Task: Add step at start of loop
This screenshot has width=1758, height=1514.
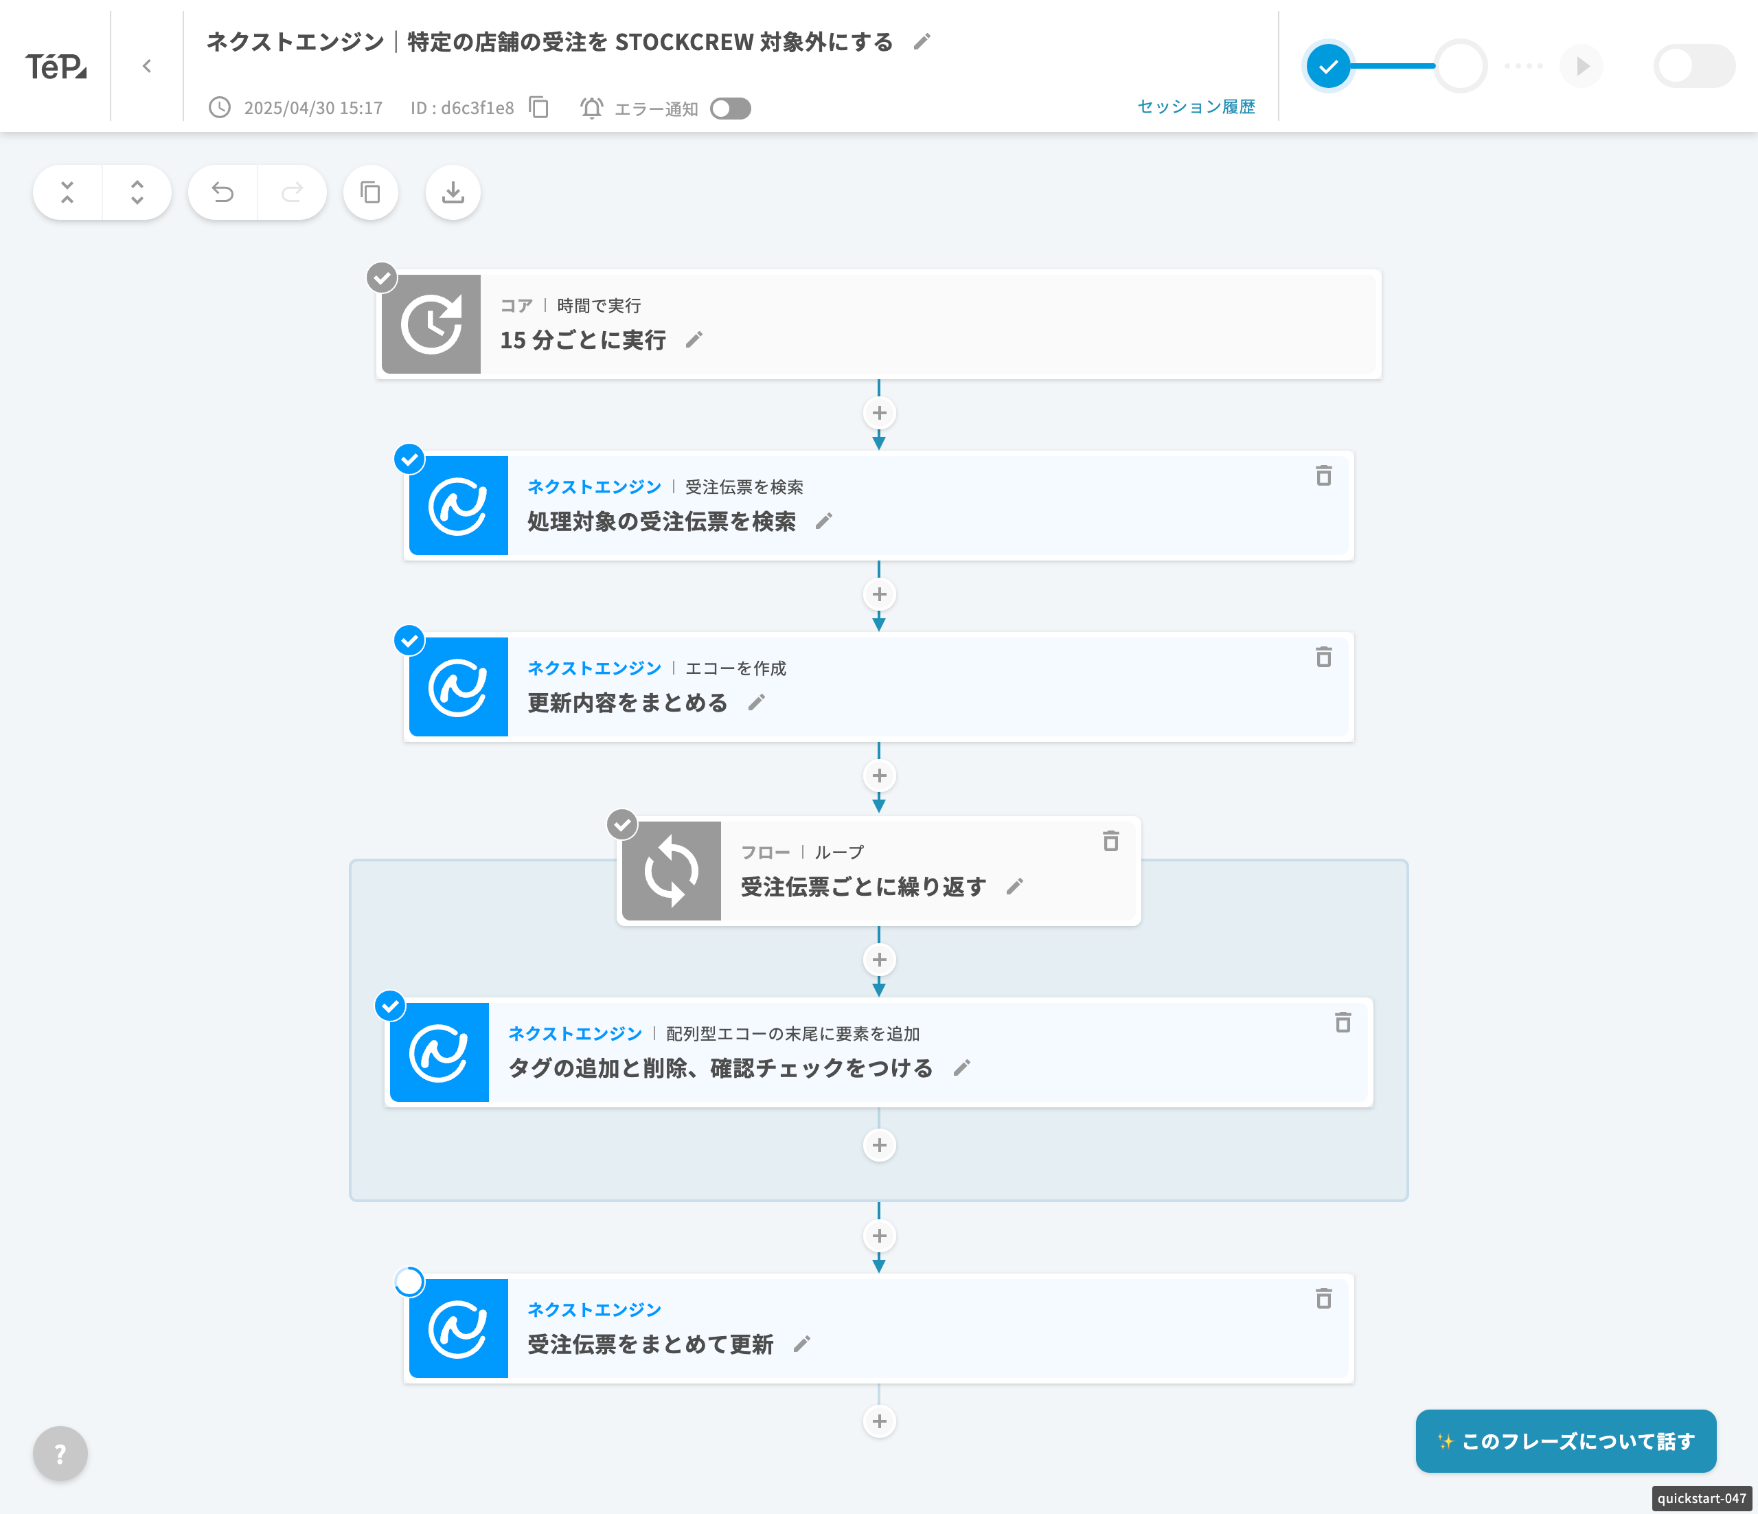Action: coord(879,960)
